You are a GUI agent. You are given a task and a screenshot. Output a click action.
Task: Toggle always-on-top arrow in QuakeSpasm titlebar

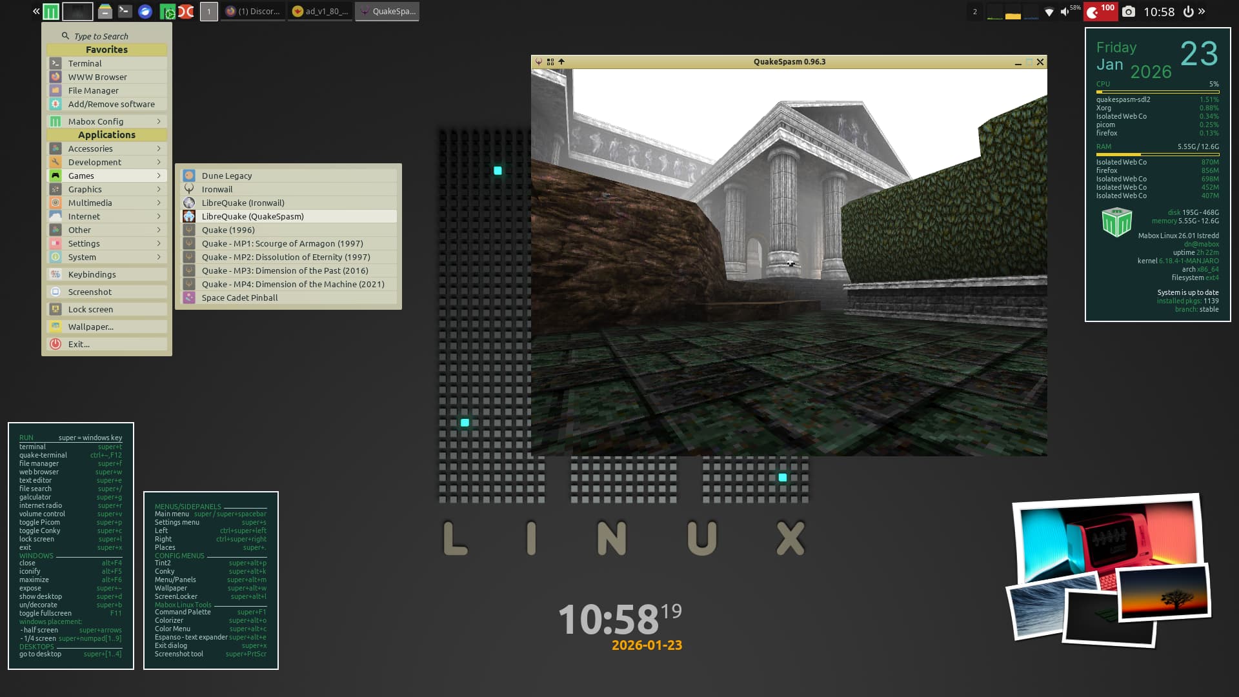tap(561, 62)
